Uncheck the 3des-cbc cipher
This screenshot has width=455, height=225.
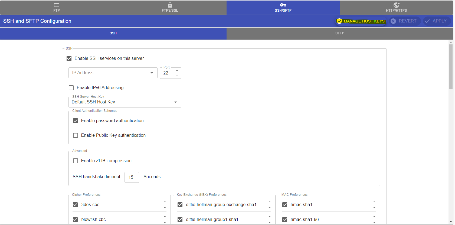click(75, 205)
